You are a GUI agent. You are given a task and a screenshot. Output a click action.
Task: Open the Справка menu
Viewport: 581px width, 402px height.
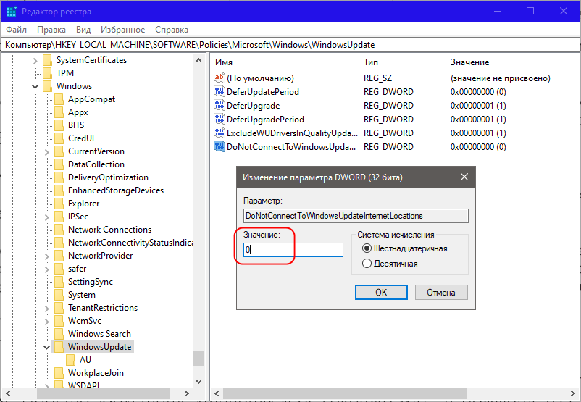(172, 29)
